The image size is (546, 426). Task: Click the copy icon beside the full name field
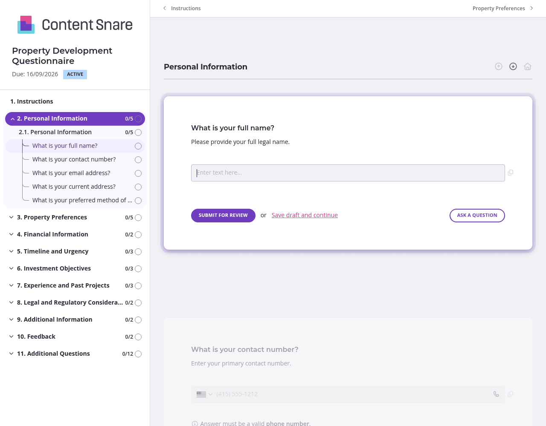pos(511,173)
